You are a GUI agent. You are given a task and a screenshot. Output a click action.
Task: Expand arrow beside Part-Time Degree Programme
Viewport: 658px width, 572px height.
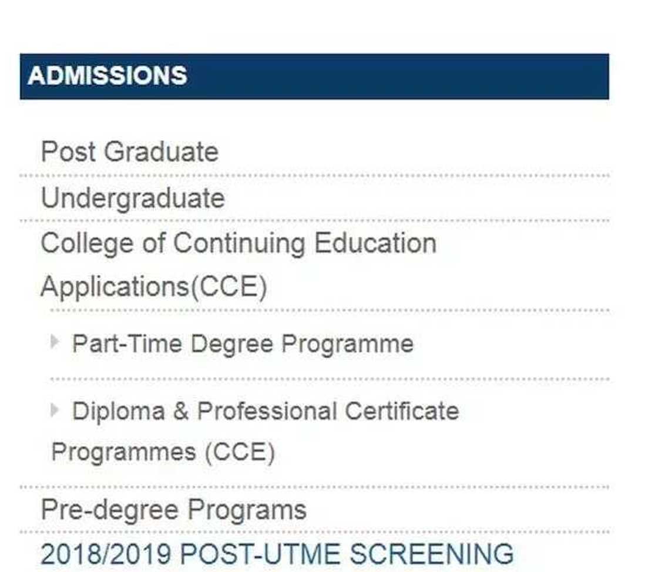click(x=55, y=341)
